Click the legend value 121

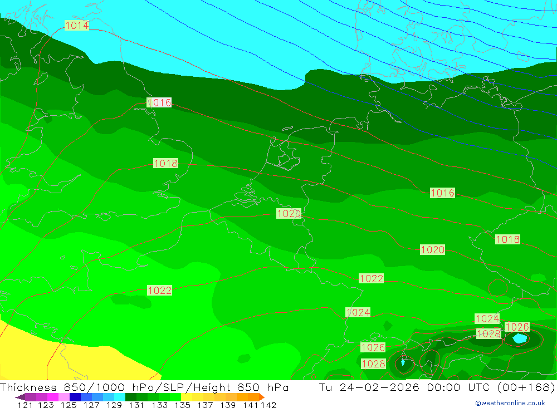25,405
